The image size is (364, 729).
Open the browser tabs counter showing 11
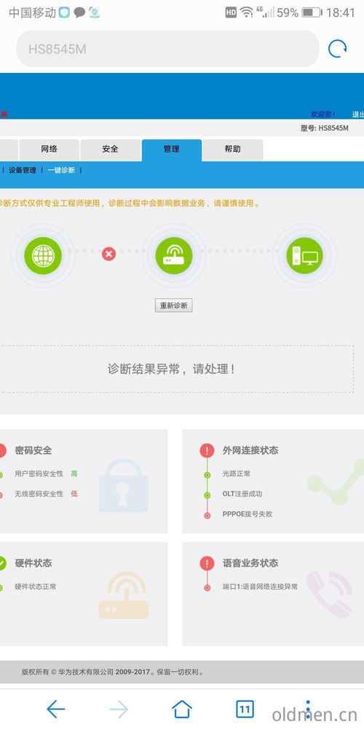point(245,709)
